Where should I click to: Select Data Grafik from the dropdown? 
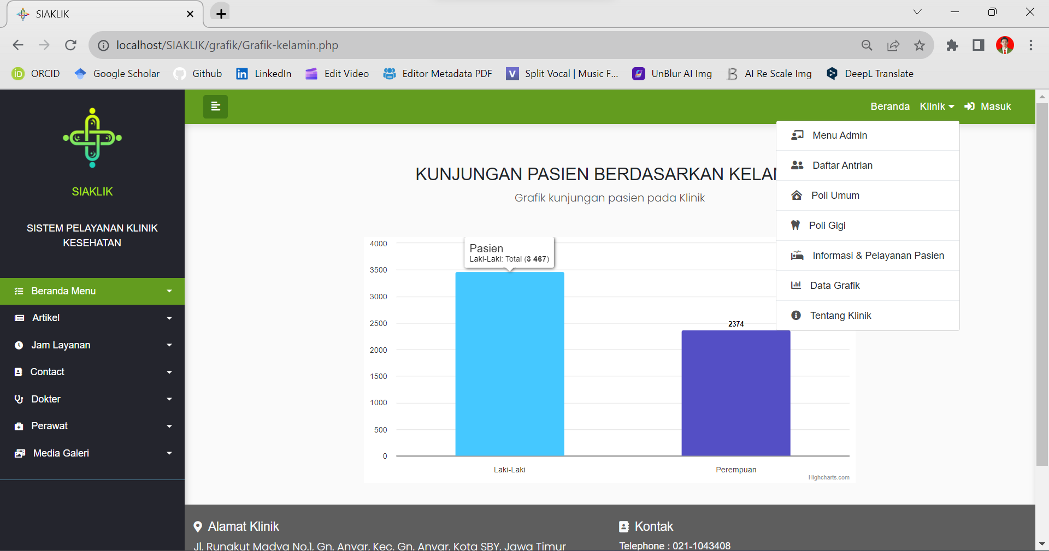click(x=868, y=286)
